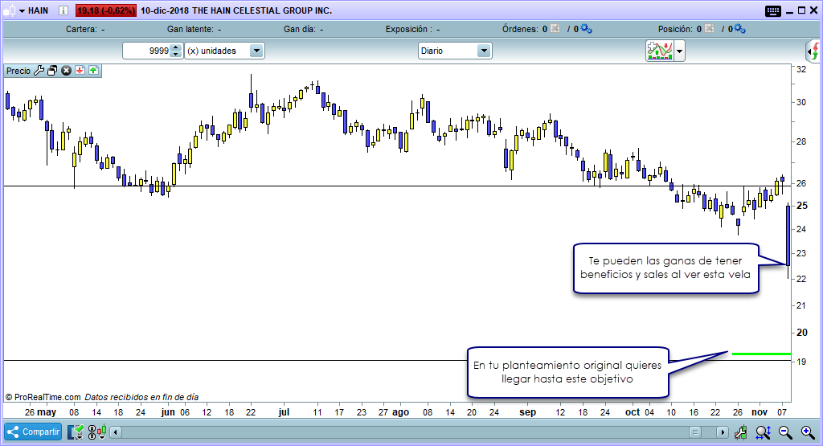Open the Precio settings wrench icon

39,71
